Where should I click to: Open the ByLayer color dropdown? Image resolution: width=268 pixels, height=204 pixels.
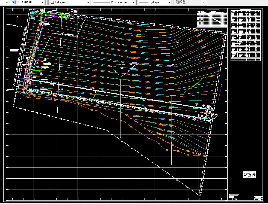[x=88, y=2]
